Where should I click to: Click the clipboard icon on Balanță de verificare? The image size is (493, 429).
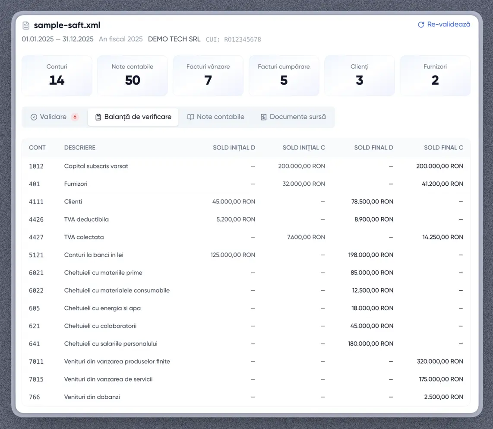[x=98, y=117]
